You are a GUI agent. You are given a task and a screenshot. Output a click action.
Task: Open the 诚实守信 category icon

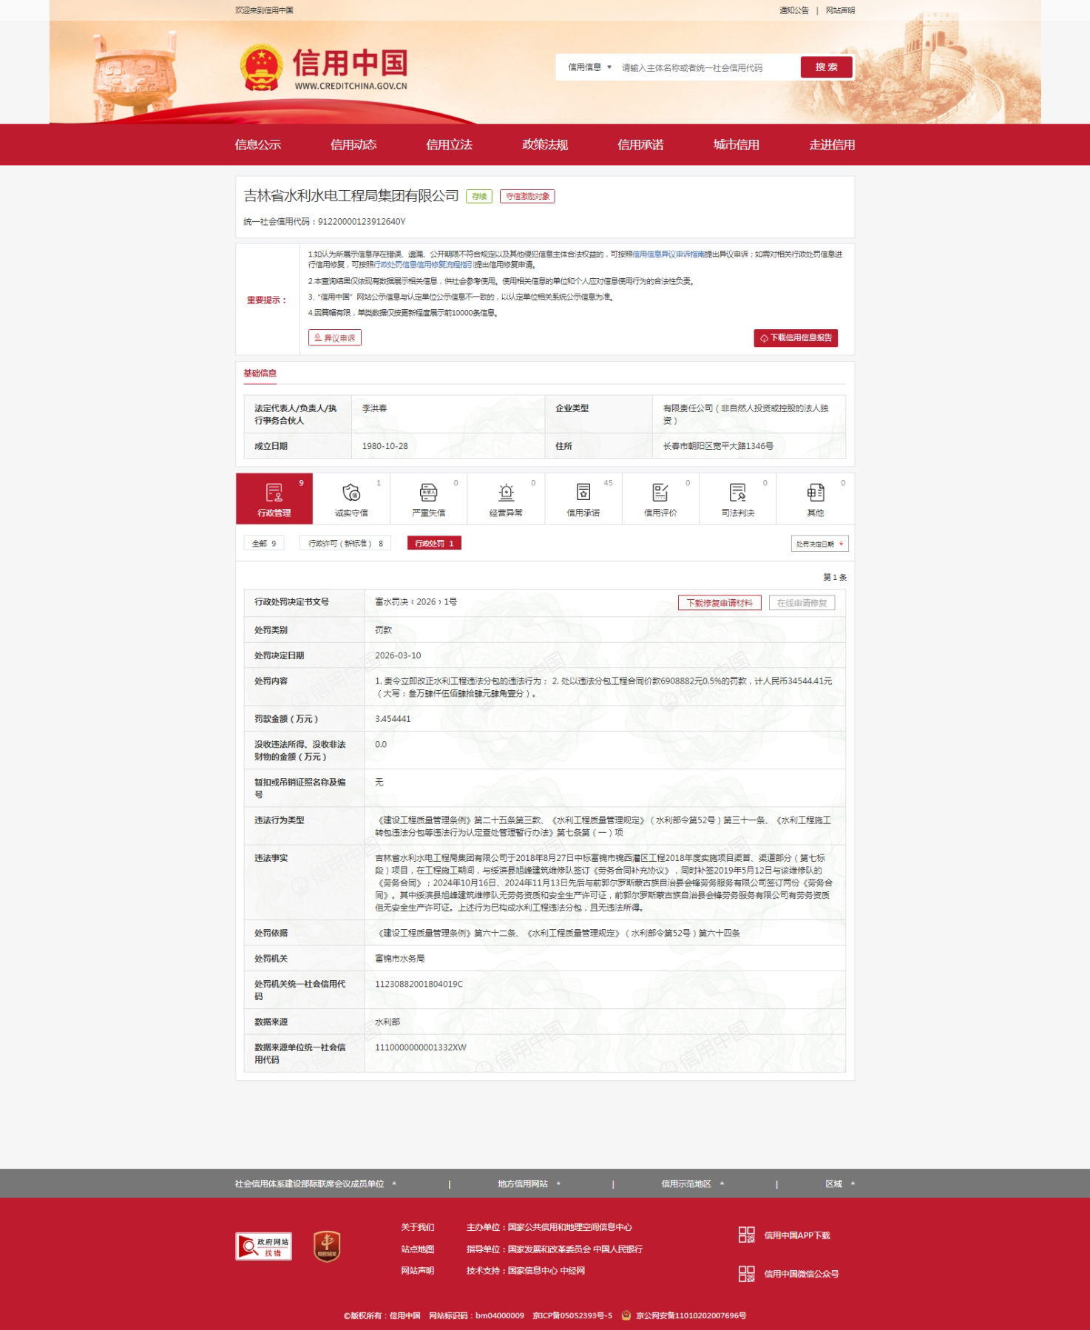[351, 493]
